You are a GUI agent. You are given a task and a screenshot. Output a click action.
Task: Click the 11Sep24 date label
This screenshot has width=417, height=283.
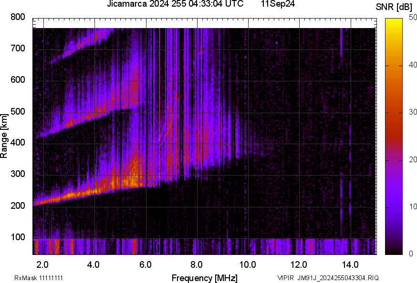pyautogui.click(x=278, y=4)
